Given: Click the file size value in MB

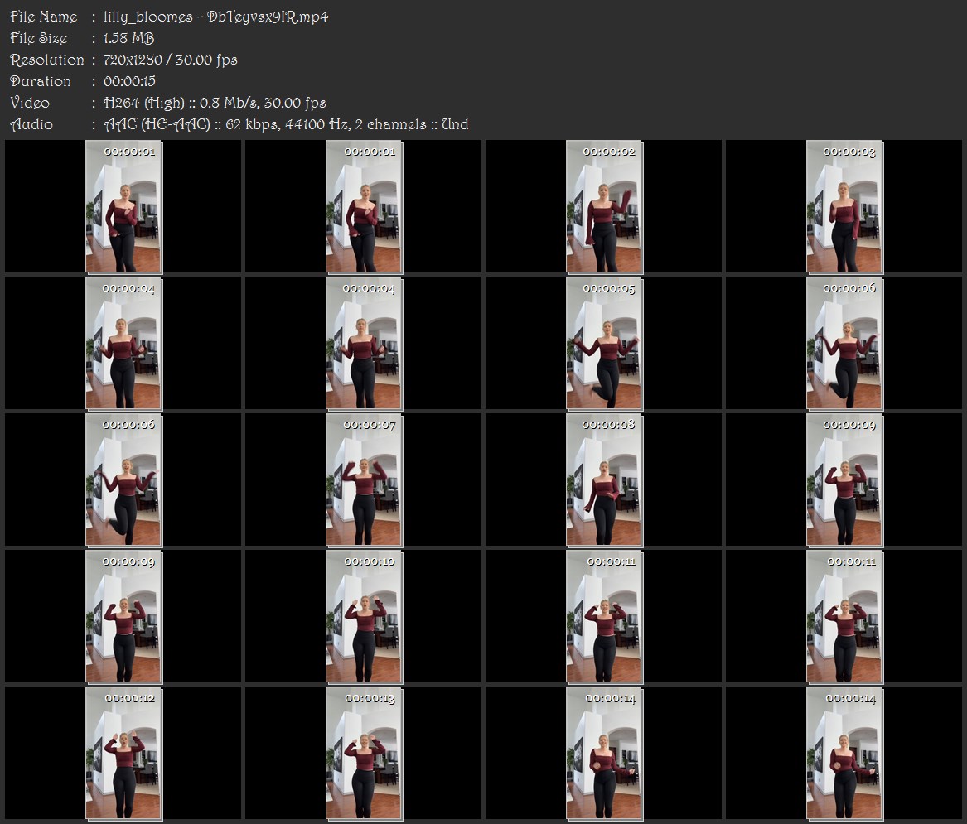Looking at the screenshot, I should point(129,38).
